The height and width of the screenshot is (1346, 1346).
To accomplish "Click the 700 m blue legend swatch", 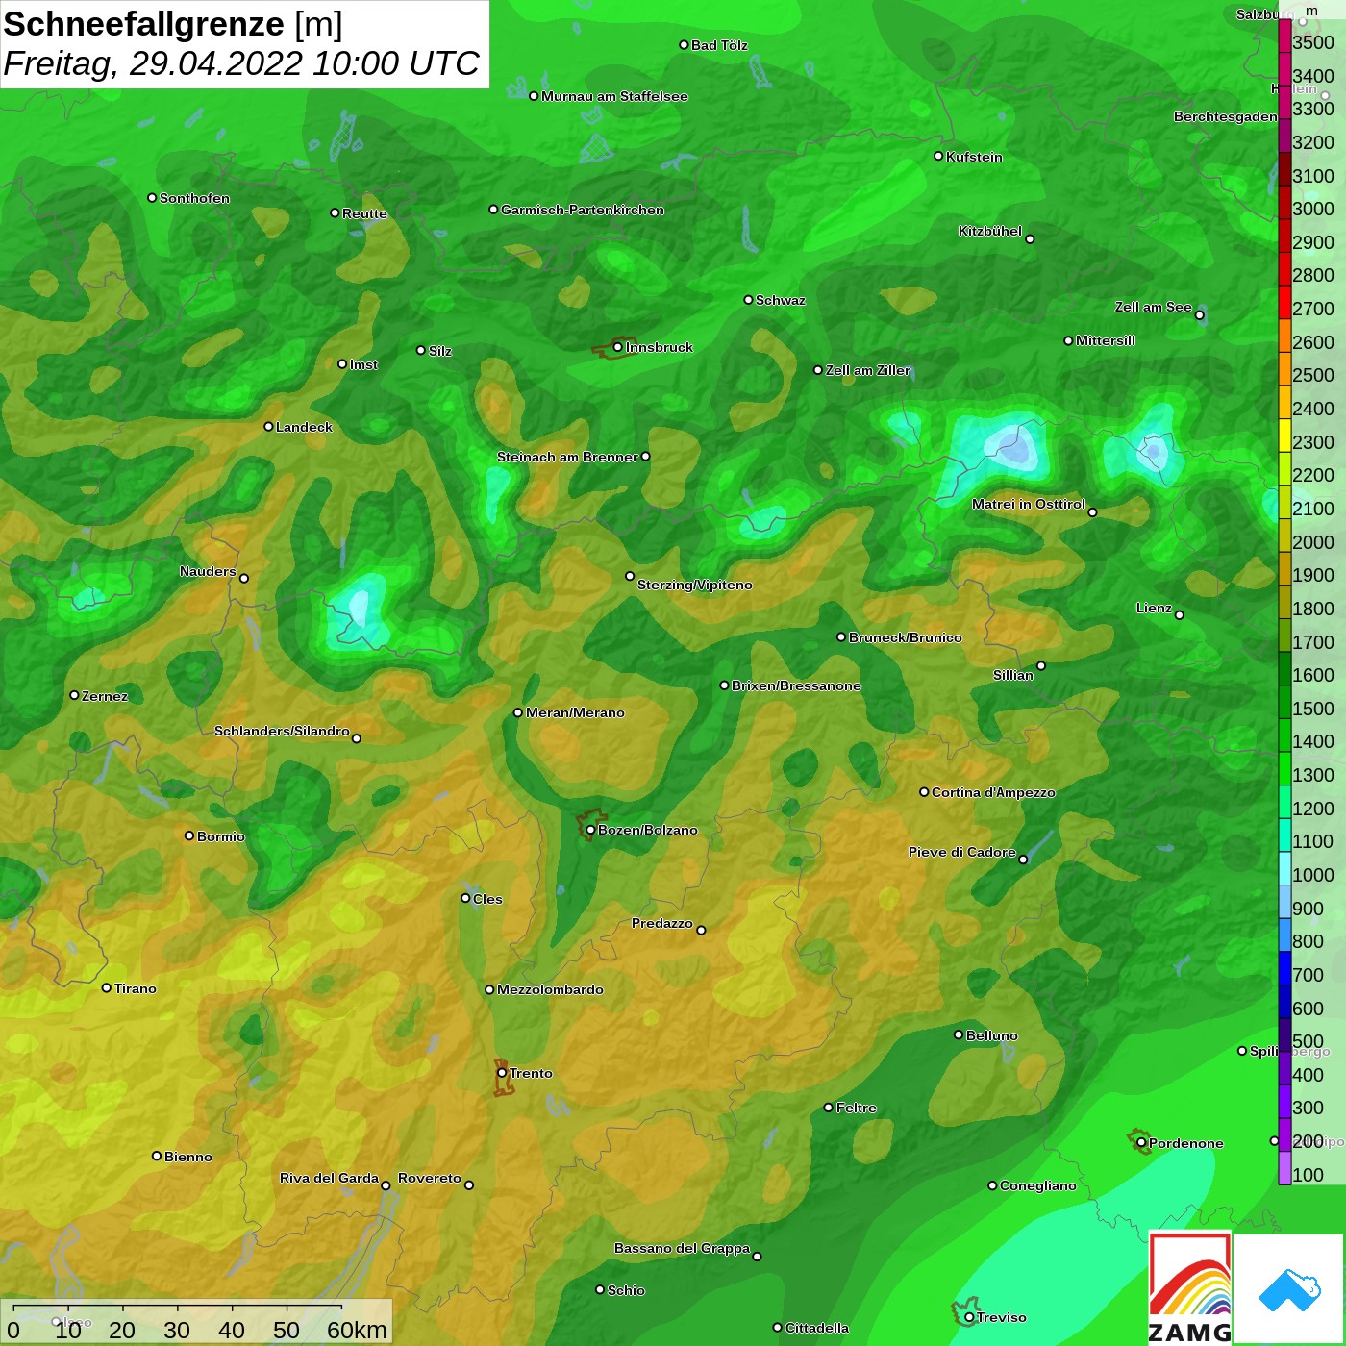I will 1284,968.
